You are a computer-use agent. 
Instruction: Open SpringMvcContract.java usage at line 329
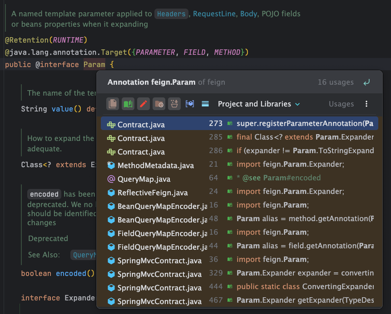239,273
